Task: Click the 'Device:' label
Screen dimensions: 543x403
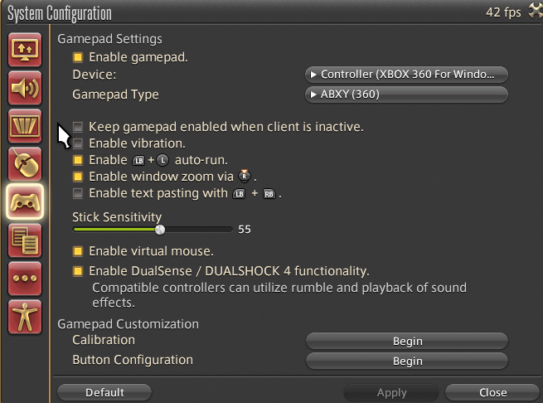Action: coord(95,75)
